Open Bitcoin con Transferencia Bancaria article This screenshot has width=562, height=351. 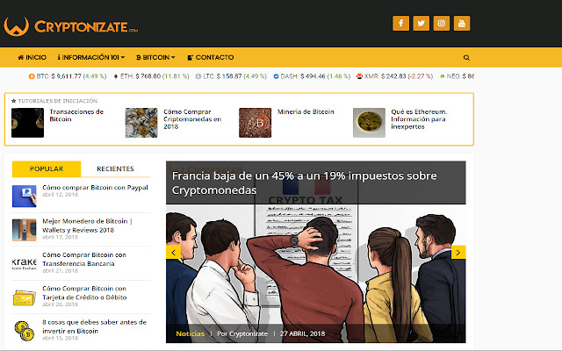[84, 260]
